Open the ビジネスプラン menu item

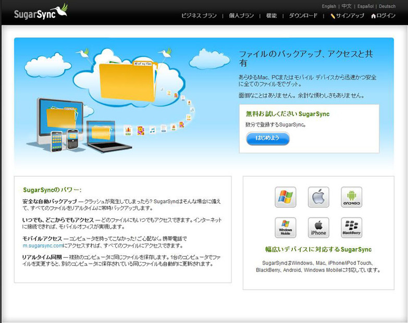click(199, 16)
